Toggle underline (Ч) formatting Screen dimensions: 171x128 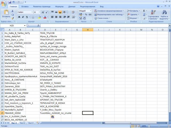(27, 17)
